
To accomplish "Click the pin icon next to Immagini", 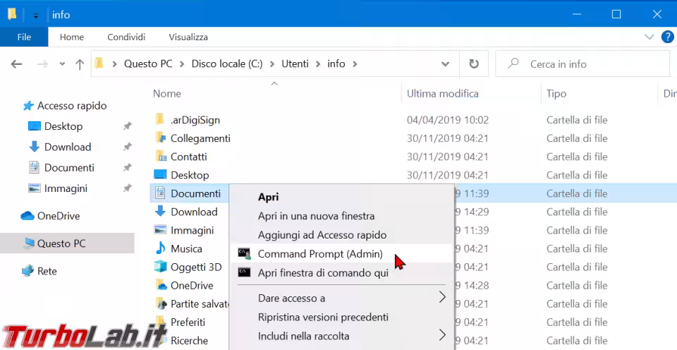I will 127,188.
